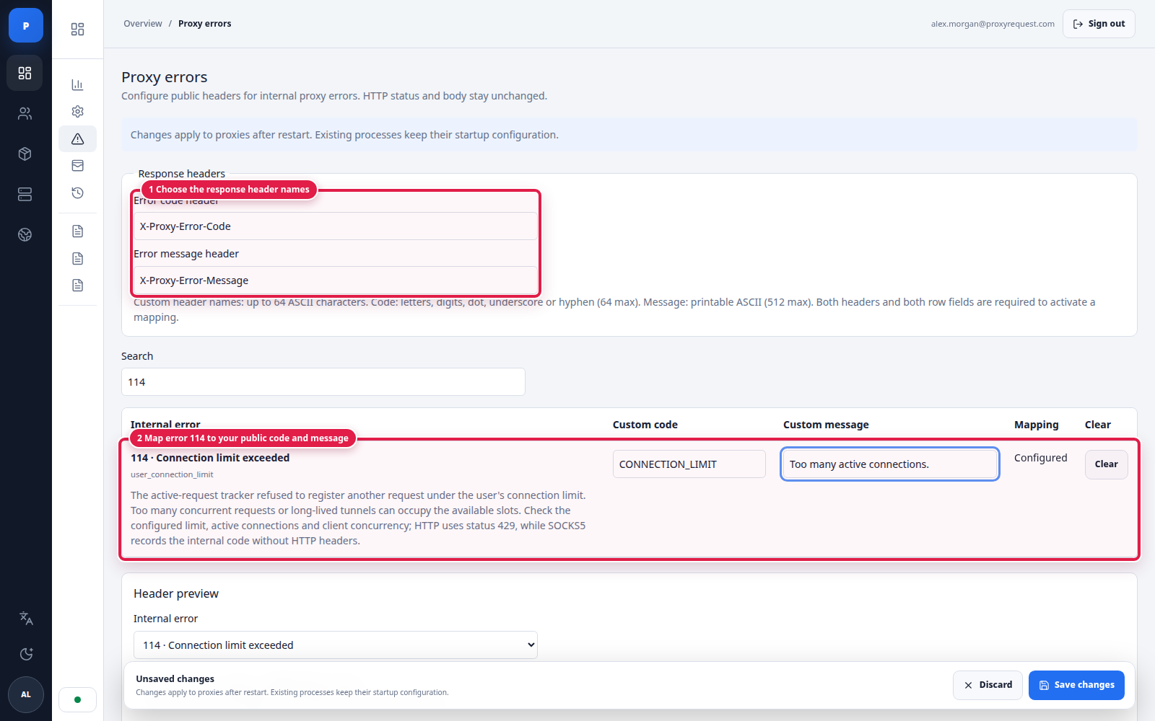Viewport: 1155px width, 721px height.
Task: Open the language translate icon
Action: click(26, 618)
